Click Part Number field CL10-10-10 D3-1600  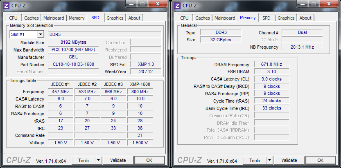point(73,64)
